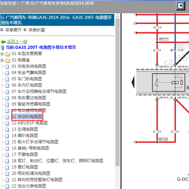Viewport: 189px width, 189px height.
Task: Click document icon for 20 雨刮和清洗电路图
Action: tap(7, 174)
